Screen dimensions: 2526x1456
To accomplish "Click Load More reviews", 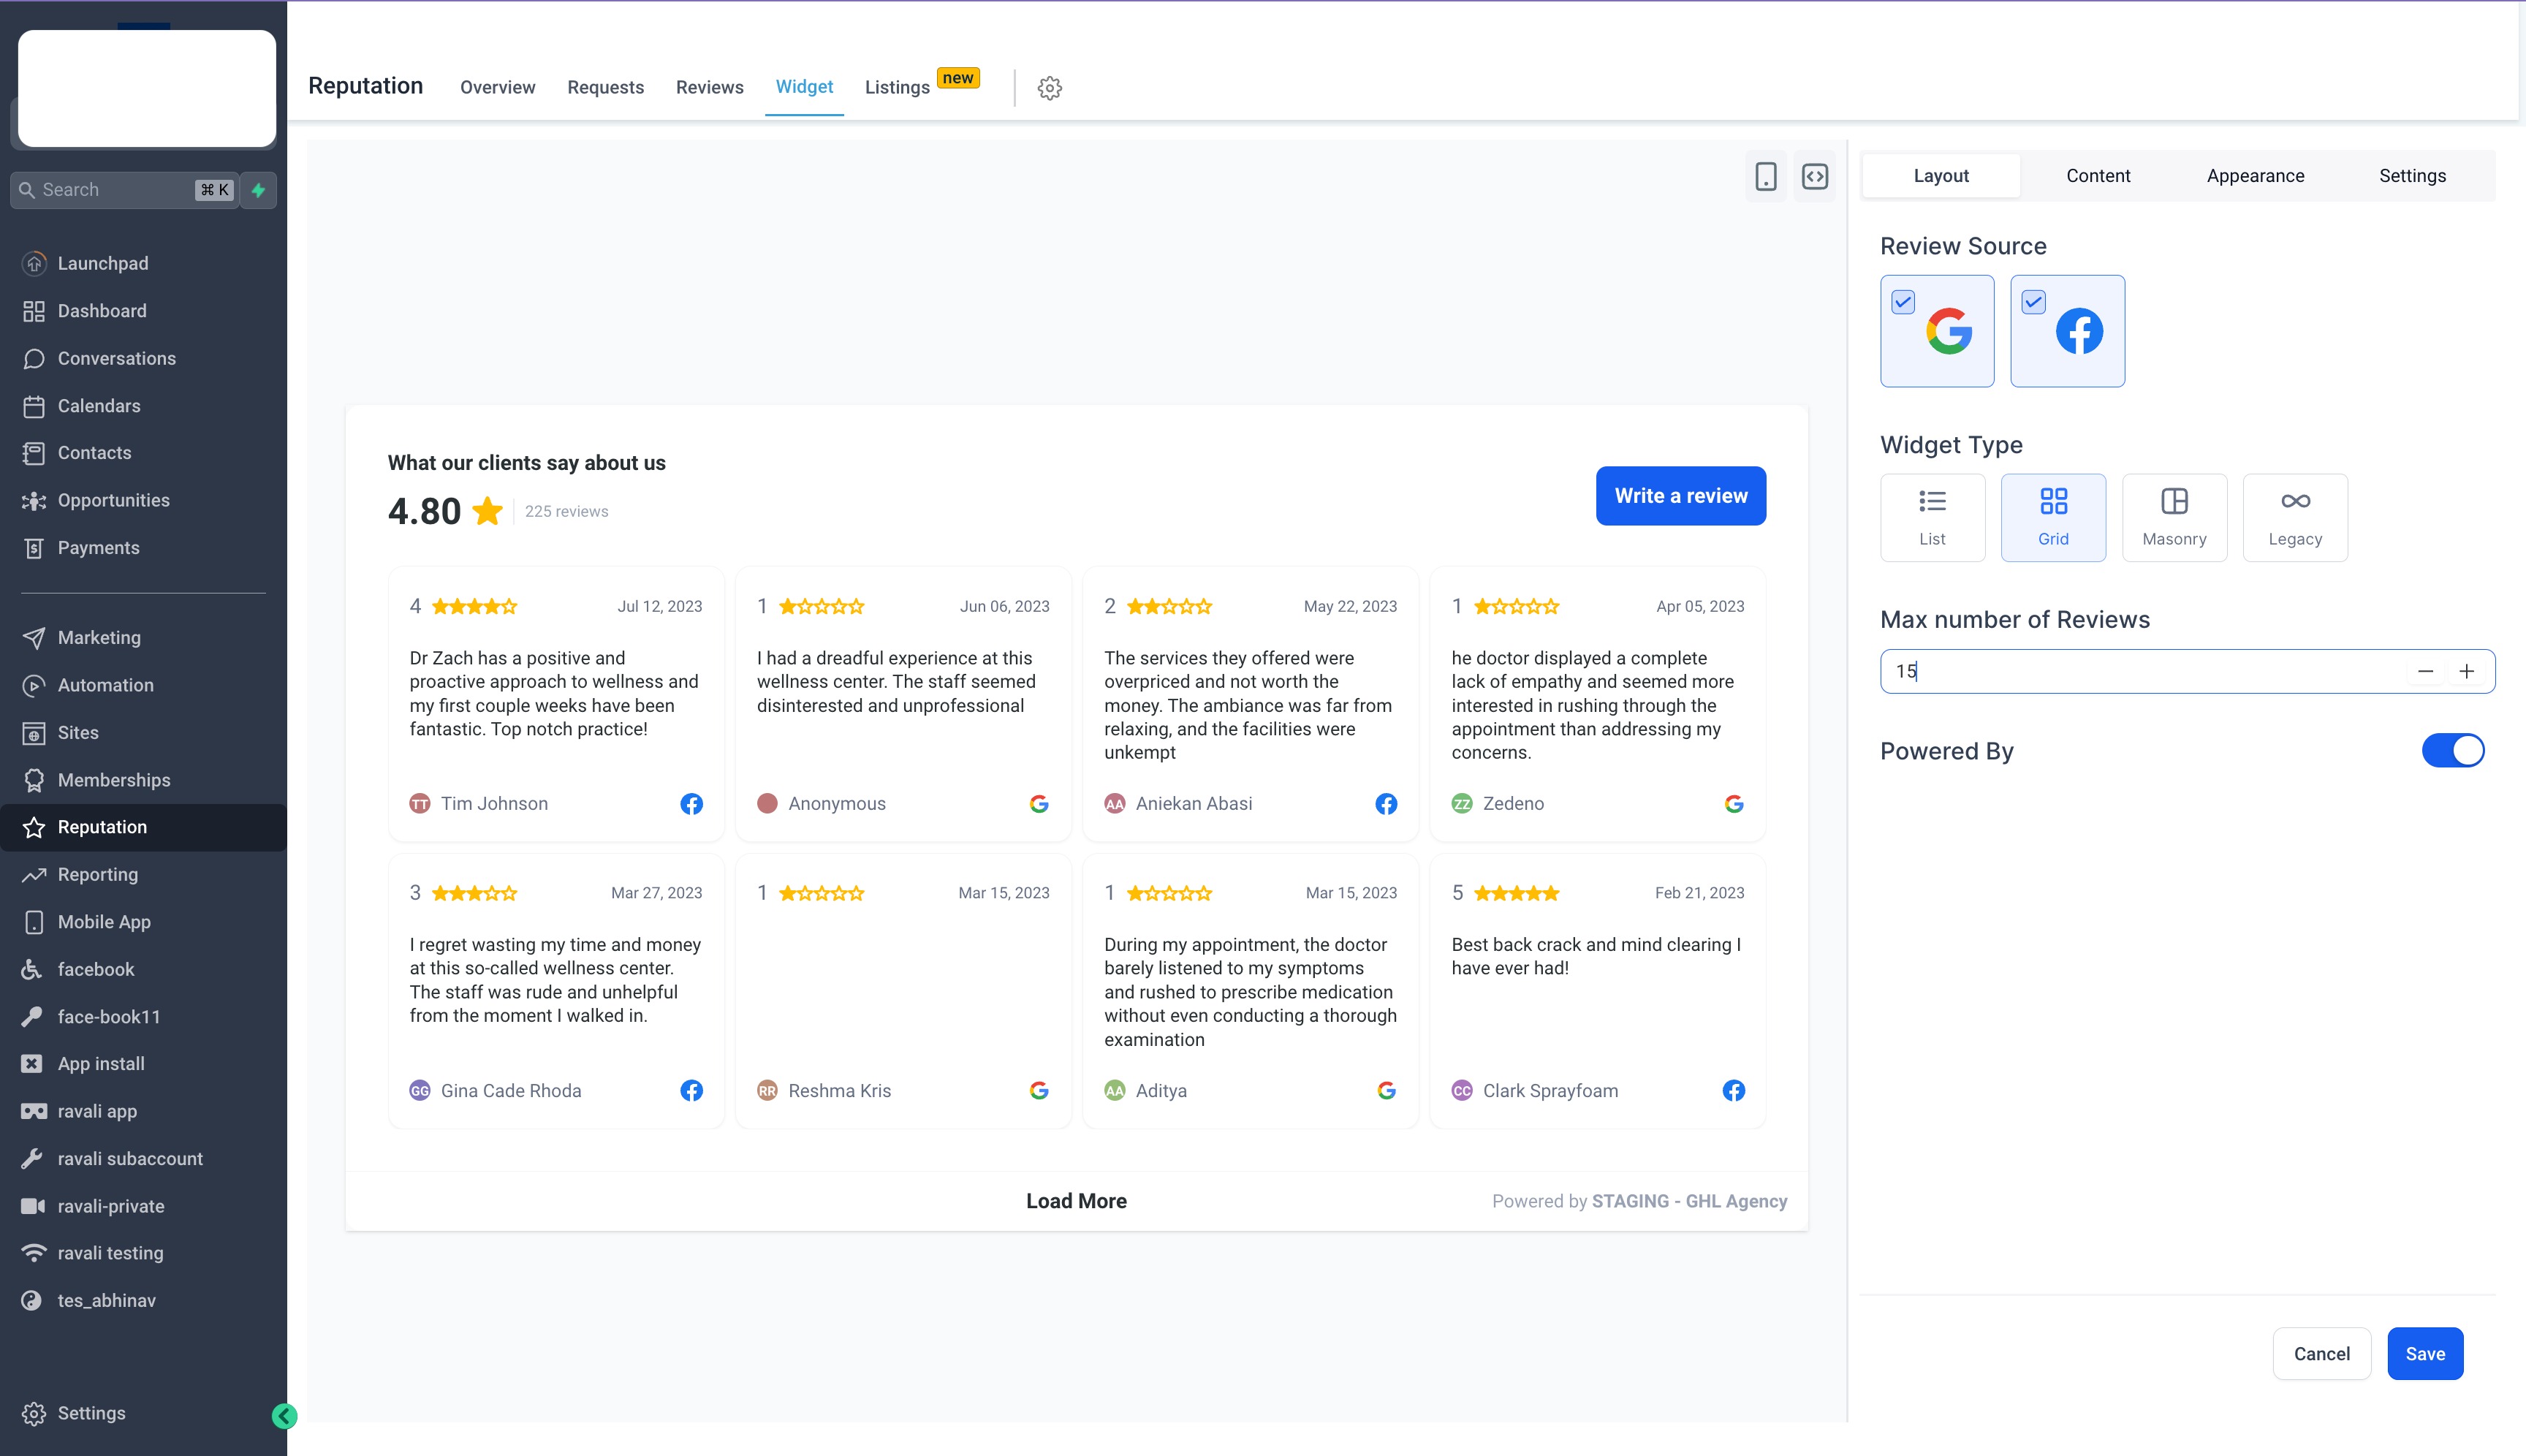I will (x=1076, y=1201).
